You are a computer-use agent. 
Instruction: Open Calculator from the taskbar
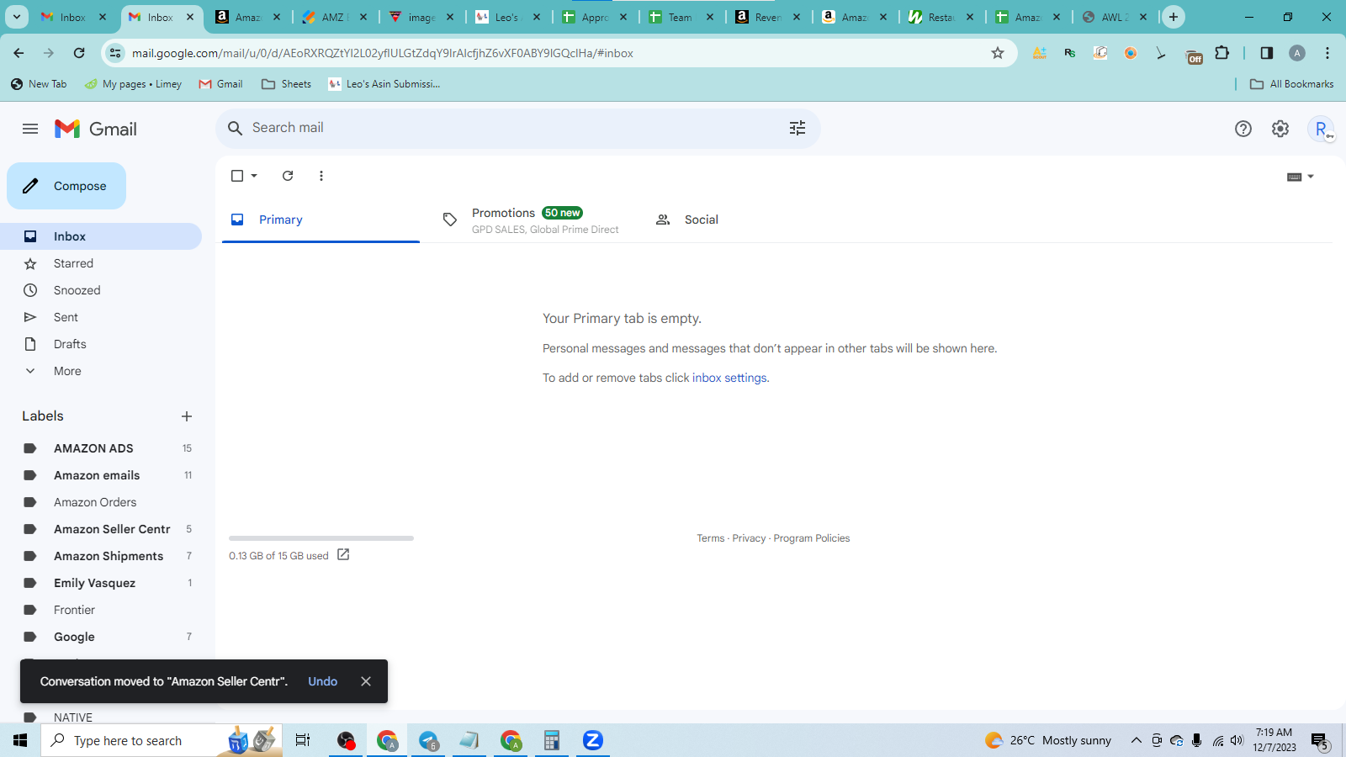[552, 740]
